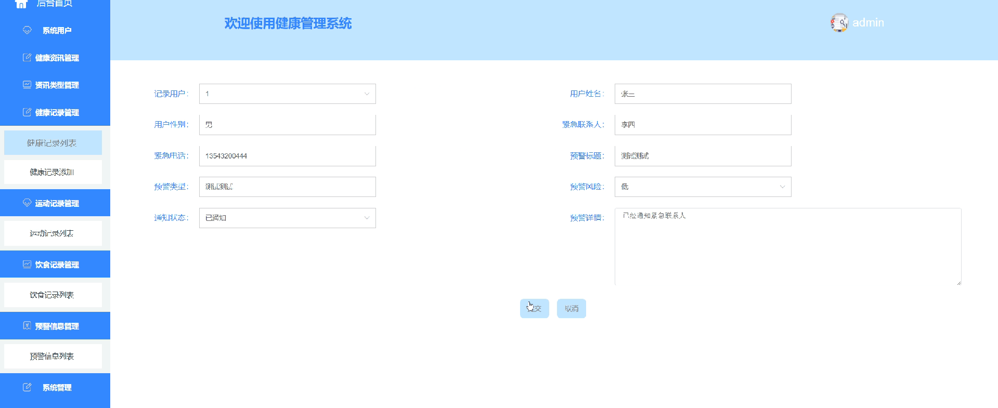Screen dimensions: 998x408
Task: Click the 通知状态 label
Action: [x=171, y=218]
